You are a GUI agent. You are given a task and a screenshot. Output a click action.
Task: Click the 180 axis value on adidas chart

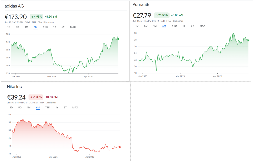[8, 34]
